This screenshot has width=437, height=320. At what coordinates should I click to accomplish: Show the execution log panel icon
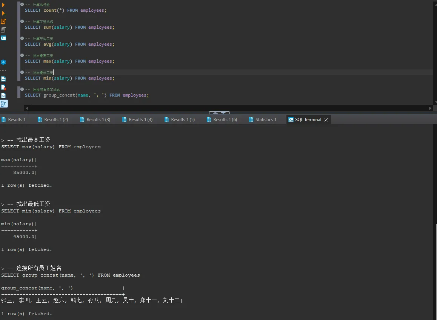pos(4,87)
